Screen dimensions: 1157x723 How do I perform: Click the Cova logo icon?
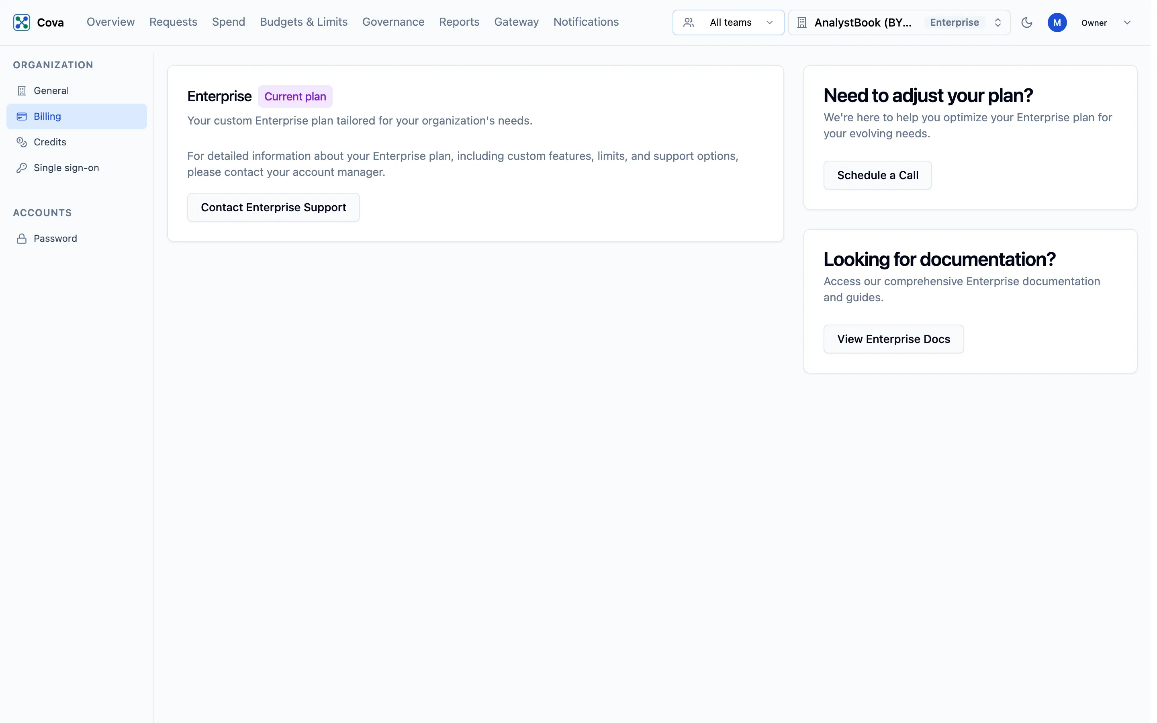coord(22,22)
